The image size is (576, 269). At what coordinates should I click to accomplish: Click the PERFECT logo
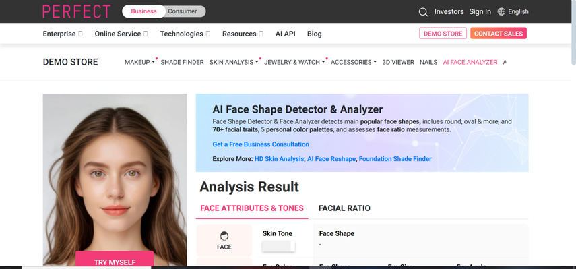pos(76,11)
